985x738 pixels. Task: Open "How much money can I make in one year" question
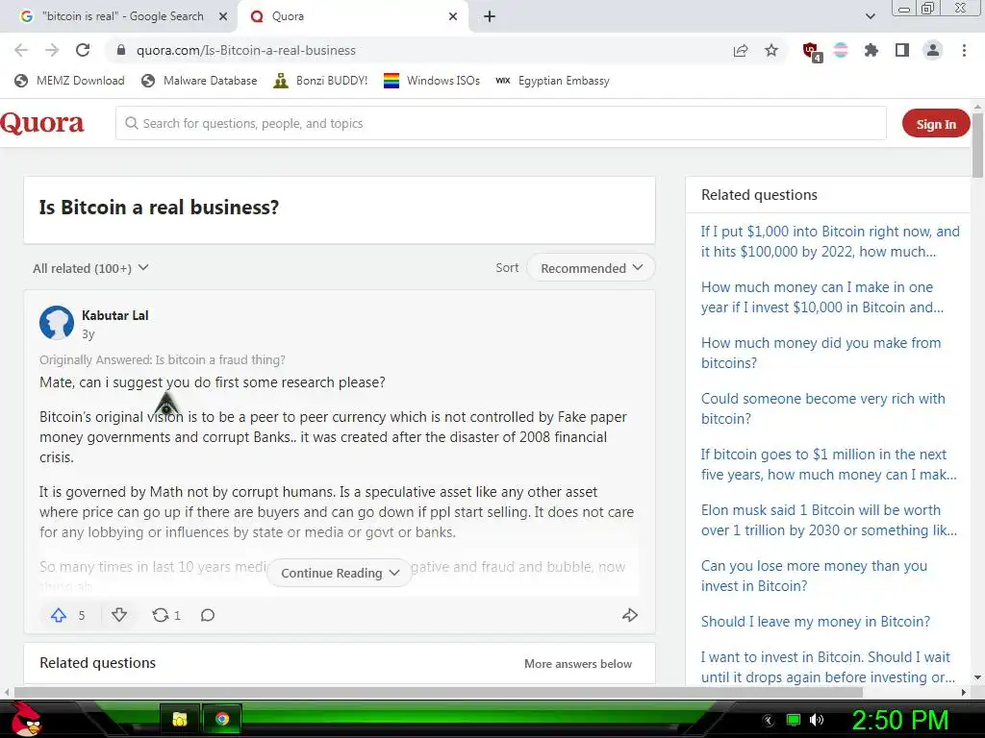[x=821, y=298]
